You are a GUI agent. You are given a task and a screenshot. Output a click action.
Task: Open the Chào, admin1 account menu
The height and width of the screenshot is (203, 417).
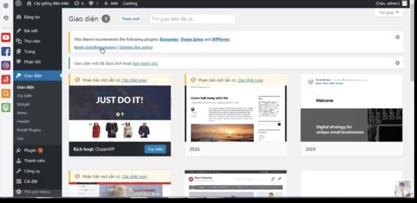pos(391,3)
